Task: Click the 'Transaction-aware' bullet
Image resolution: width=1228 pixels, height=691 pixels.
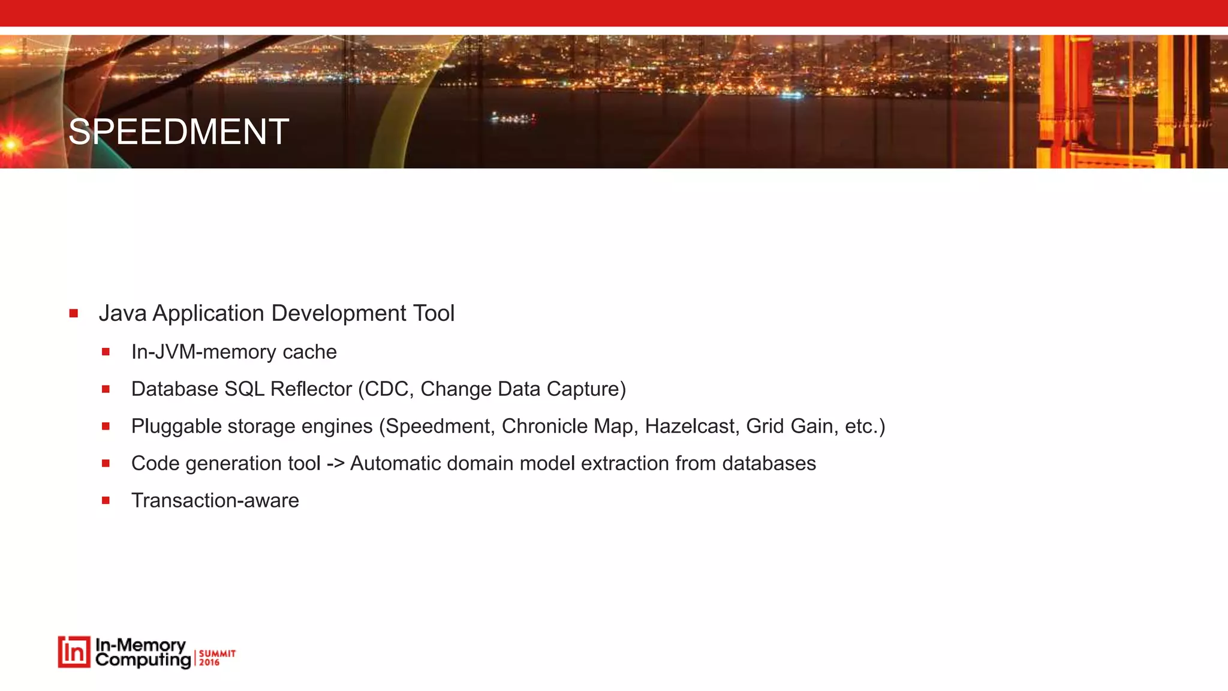Action: click(x=215, y=500)
